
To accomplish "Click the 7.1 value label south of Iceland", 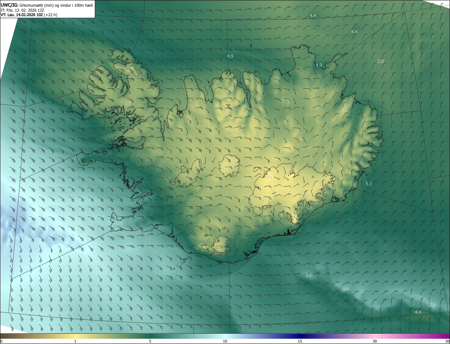I will coord(309,275).
